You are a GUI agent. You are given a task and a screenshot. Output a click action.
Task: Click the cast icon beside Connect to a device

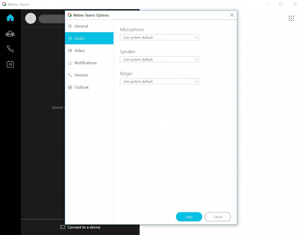63,227
